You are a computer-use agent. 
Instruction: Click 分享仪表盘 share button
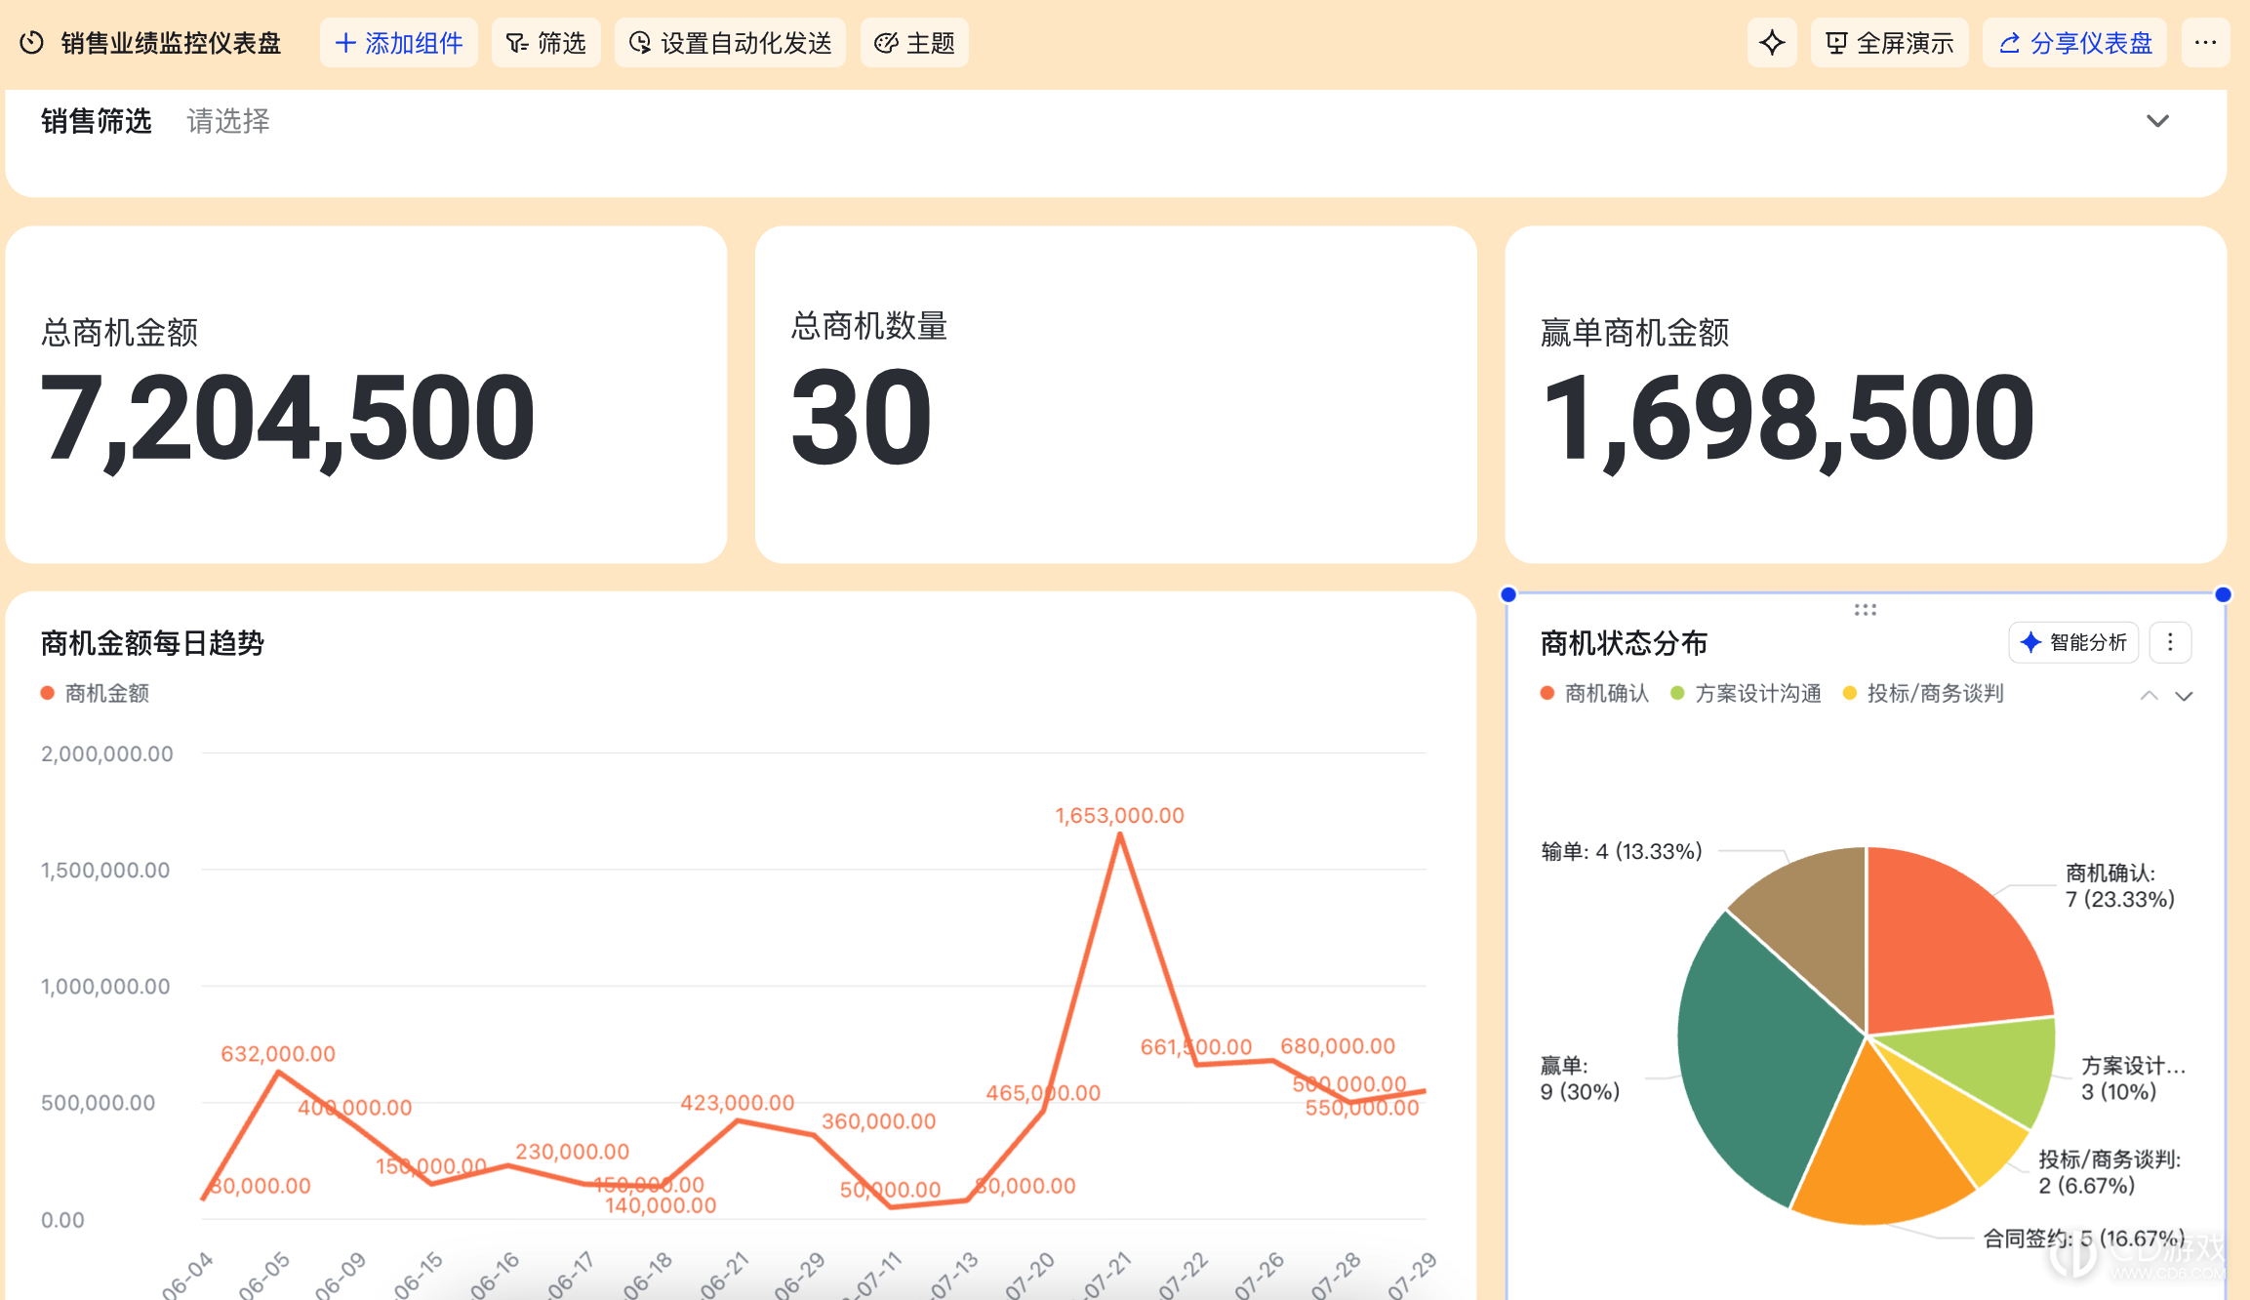click(2074, 43)
